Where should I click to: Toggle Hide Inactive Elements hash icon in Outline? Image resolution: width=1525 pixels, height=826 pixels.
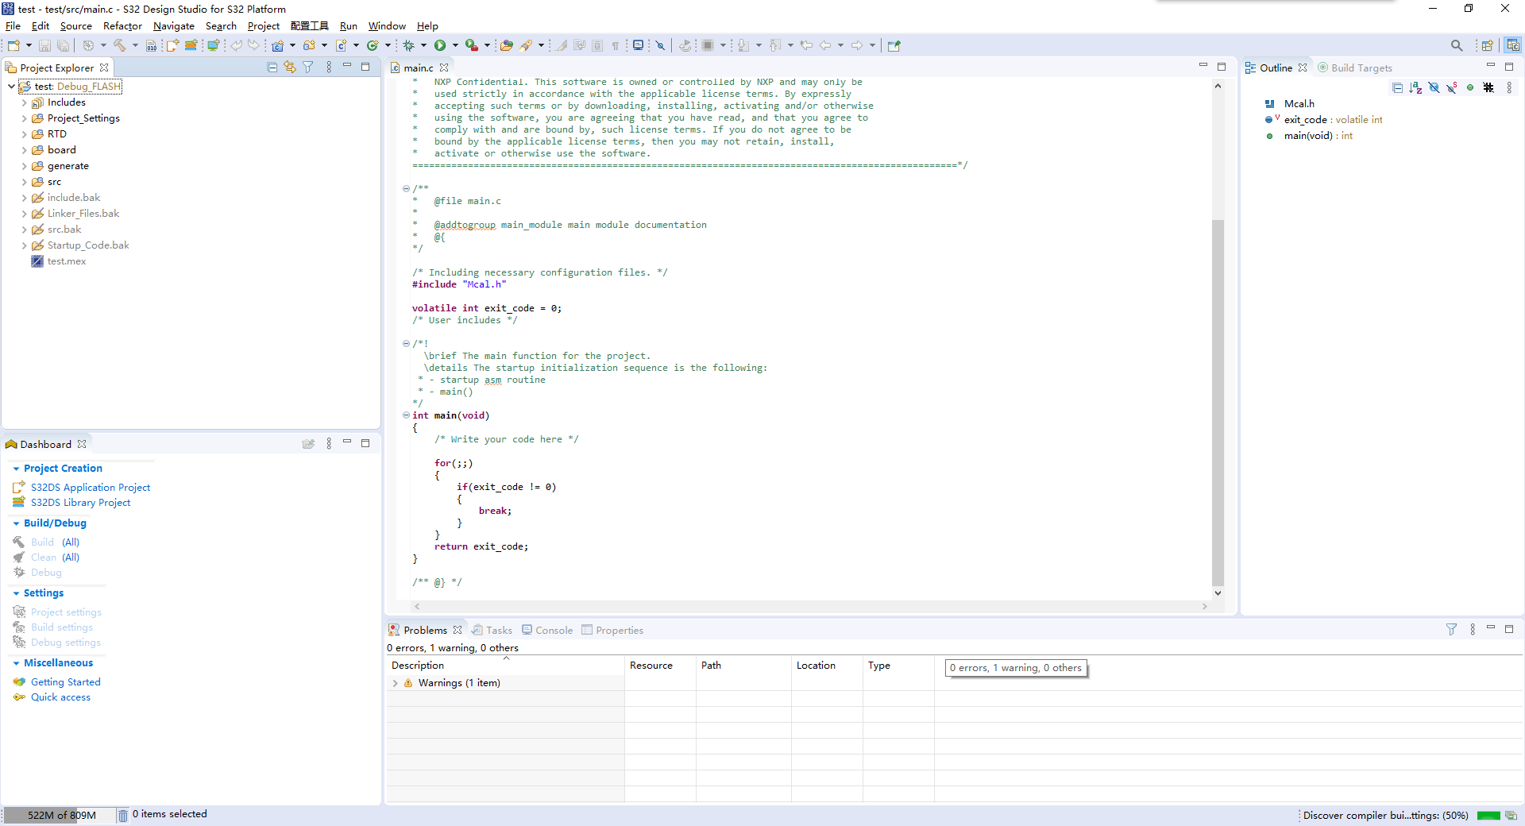1488,87
